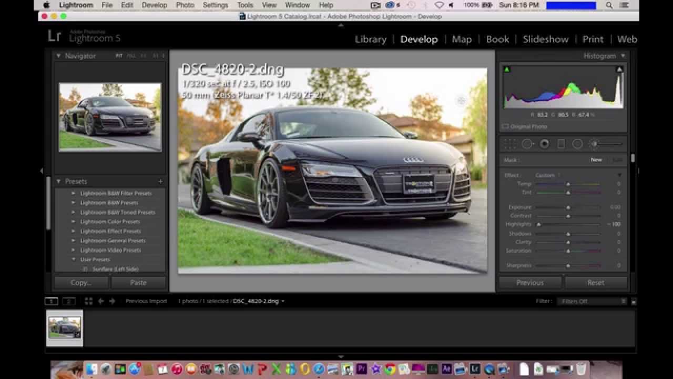Expand Lightroom General Presets folder
The width and height of the screenshot is (673, 379).
coord(74,241)
